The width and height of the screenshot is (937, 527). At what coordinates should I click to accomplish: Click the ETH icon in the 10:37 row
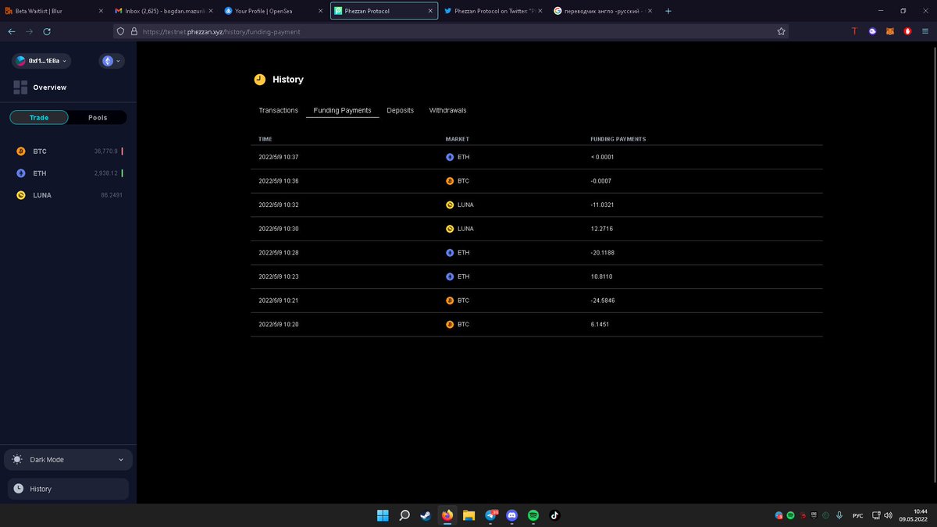tap(450, 157)
